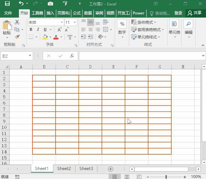
Task: Toggle middle align button
Action: tap(90, 22)
